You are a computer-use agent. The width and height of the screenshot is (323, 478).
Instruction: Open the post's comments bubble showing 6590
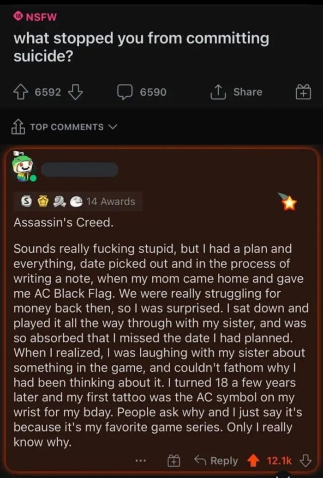click(x=123, y=92)
